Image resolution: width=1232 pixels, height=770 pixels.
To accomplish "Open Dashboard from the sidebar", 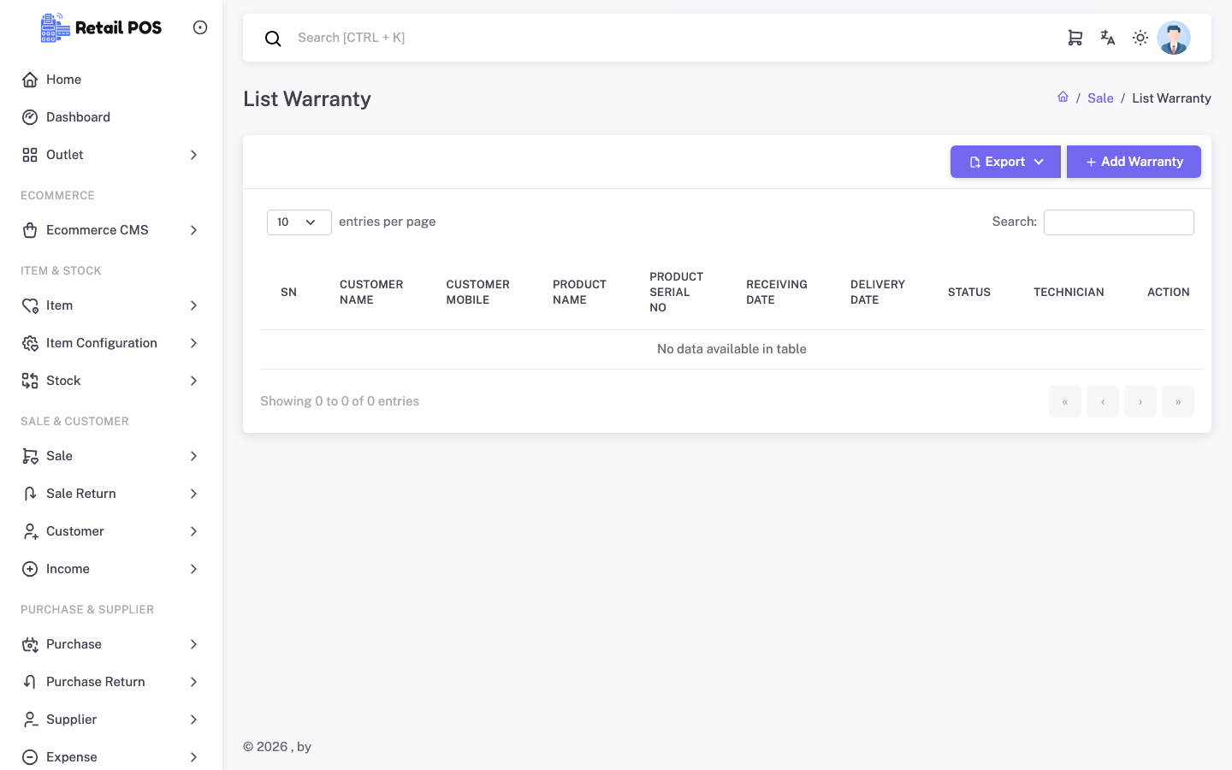I will (111, 117).
